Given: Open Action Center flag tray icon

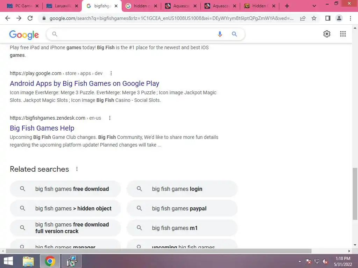Looking at the screenshot, I should point(308,262).
